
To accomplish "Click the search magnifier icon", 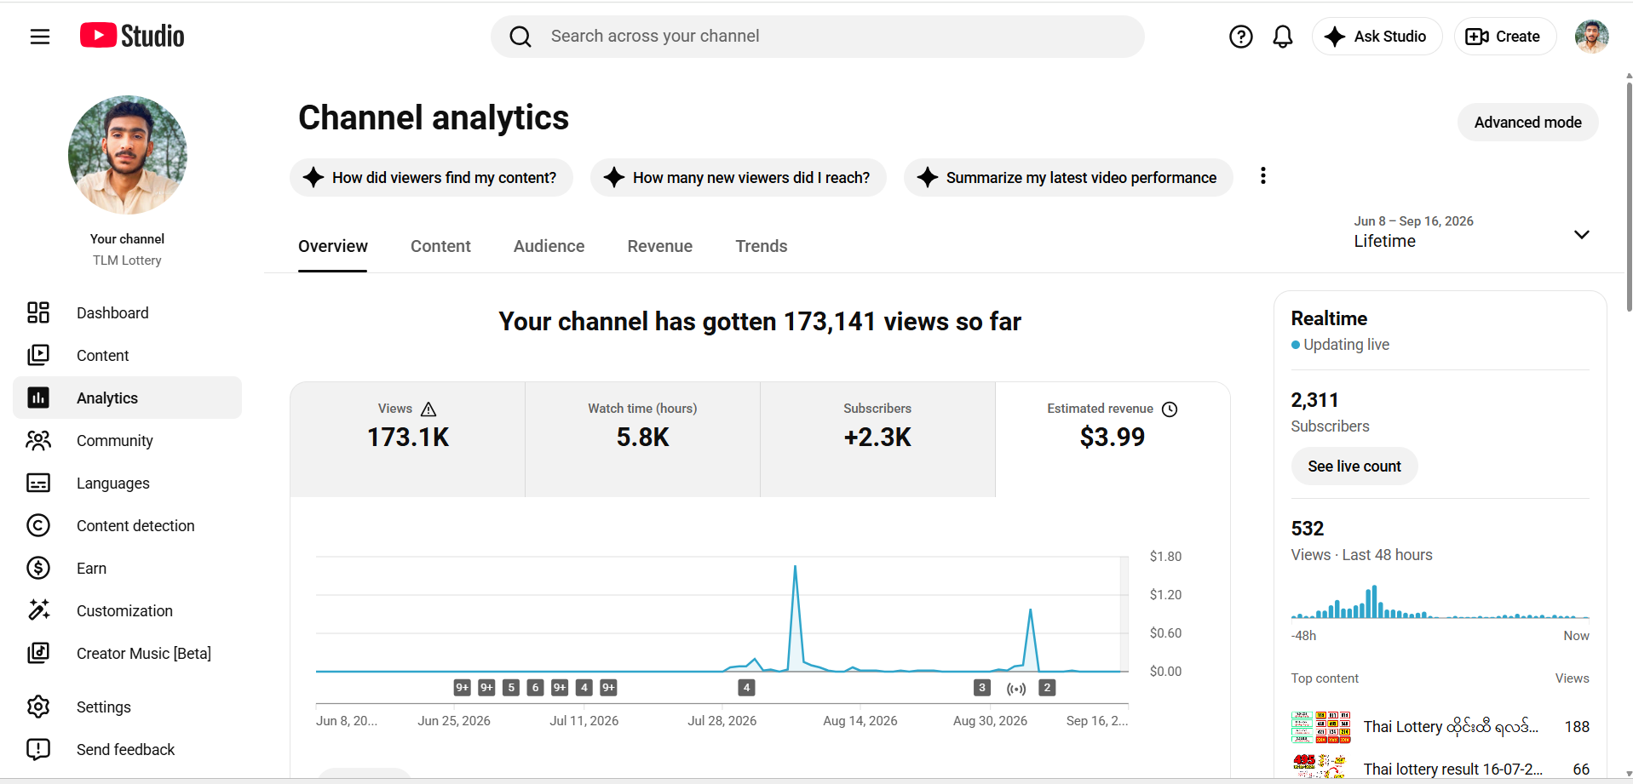I will (x=520, y=37).
